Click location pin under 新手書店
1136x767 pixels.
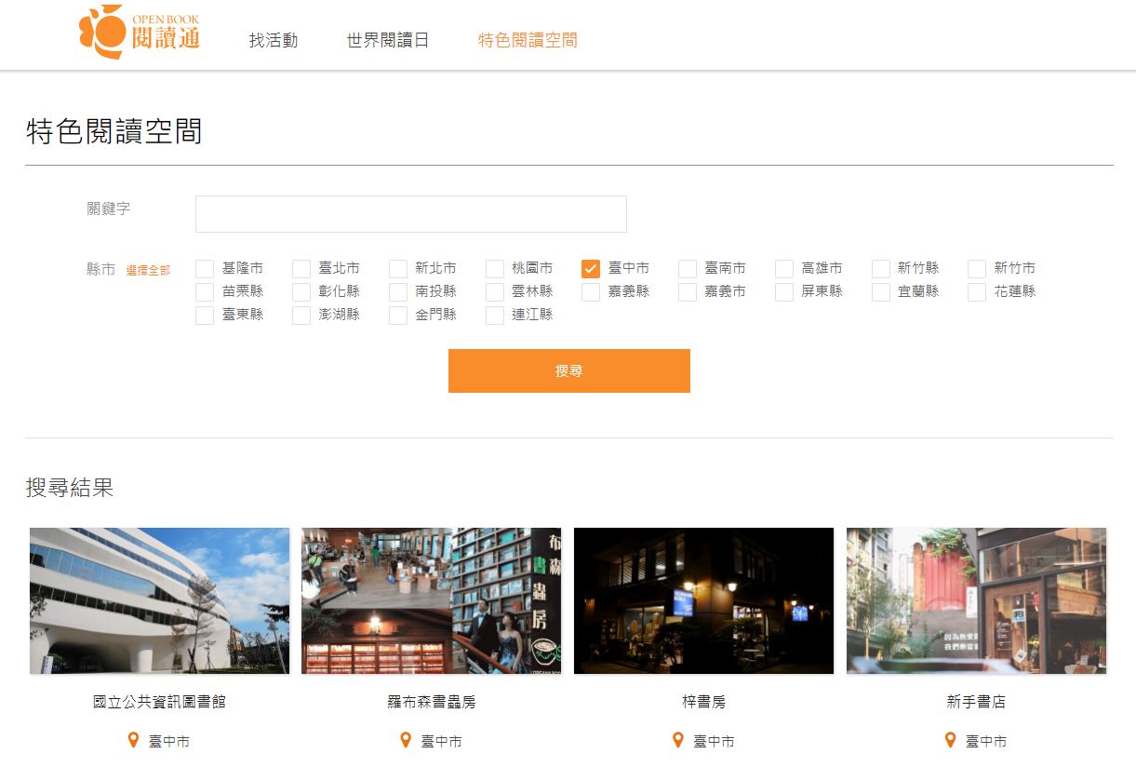[950, 740]
